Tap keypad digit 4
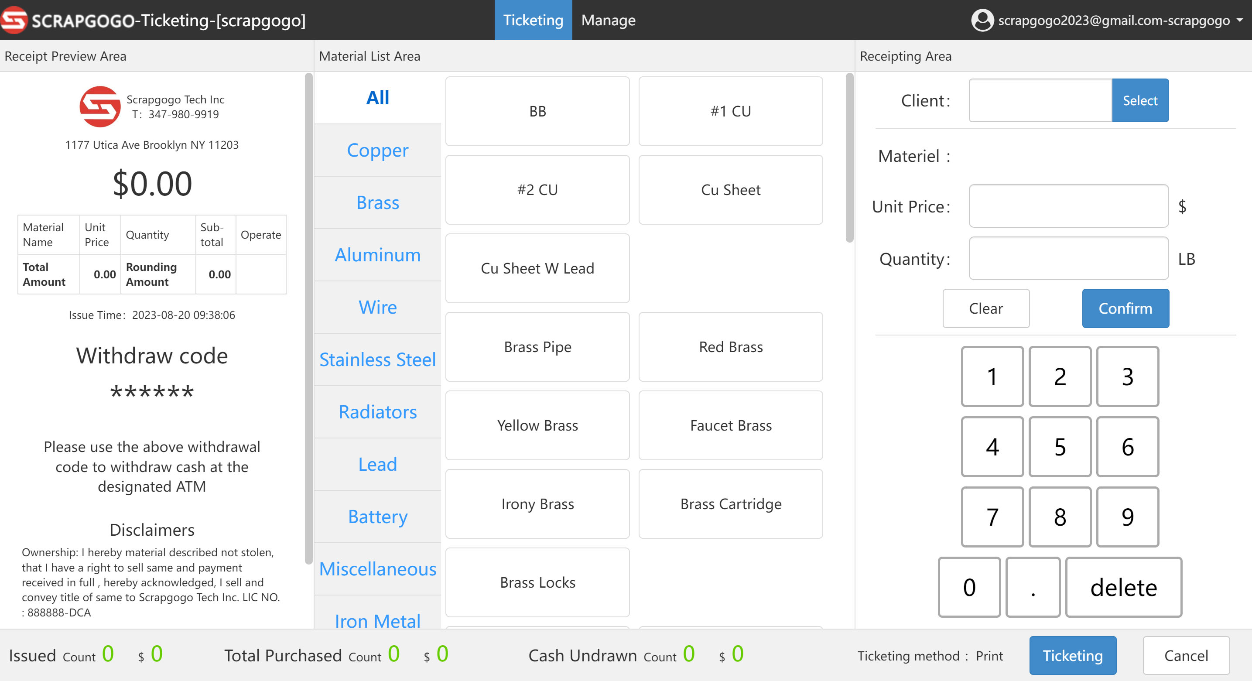Viewport: 1252px width, 681px height. (992, 447)
